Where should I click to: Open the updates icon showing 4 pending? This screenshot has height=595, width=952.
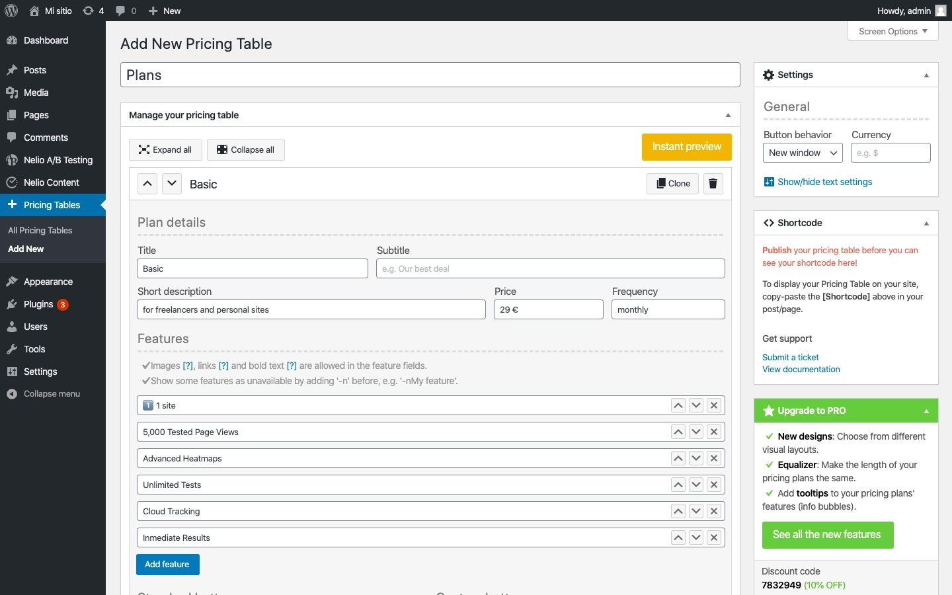(93, 11)
